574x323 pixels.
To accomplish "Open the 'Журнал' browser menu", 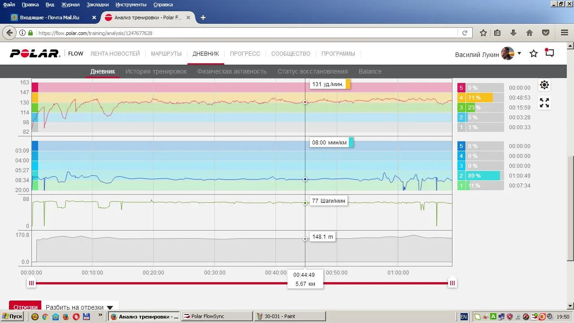I will click(x=70, y=4).
